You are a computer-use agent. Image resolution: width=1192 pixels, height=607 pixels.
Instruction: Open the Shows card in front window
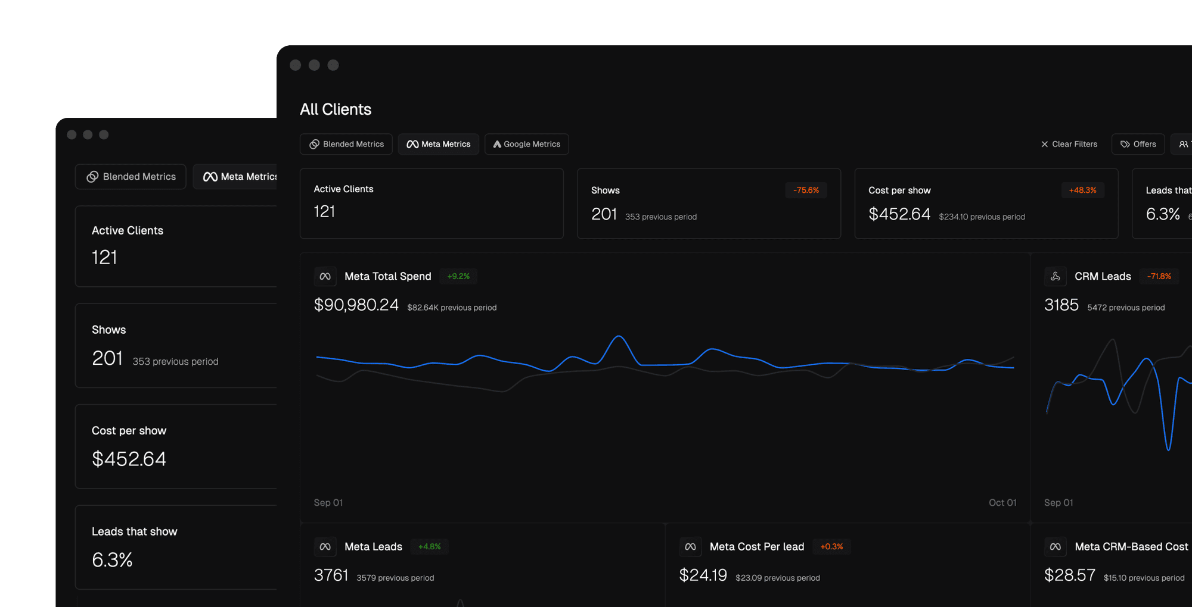point(709,204)
